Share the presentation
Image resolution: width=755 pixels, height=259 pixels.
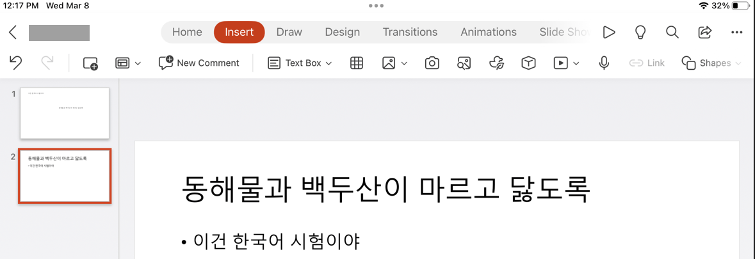pyautogui.click(x=705, y=32)
